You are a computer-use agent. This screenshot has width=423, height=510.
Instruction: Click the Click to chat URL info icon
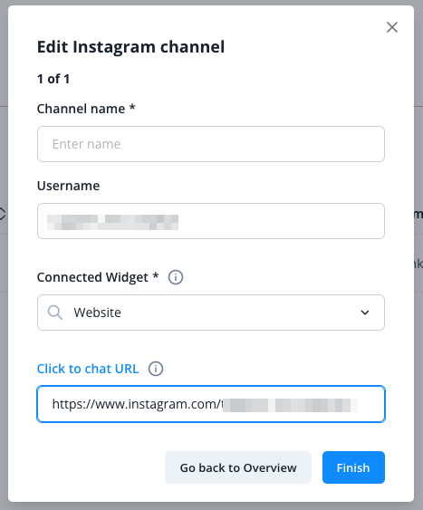[x=156, y=369]
